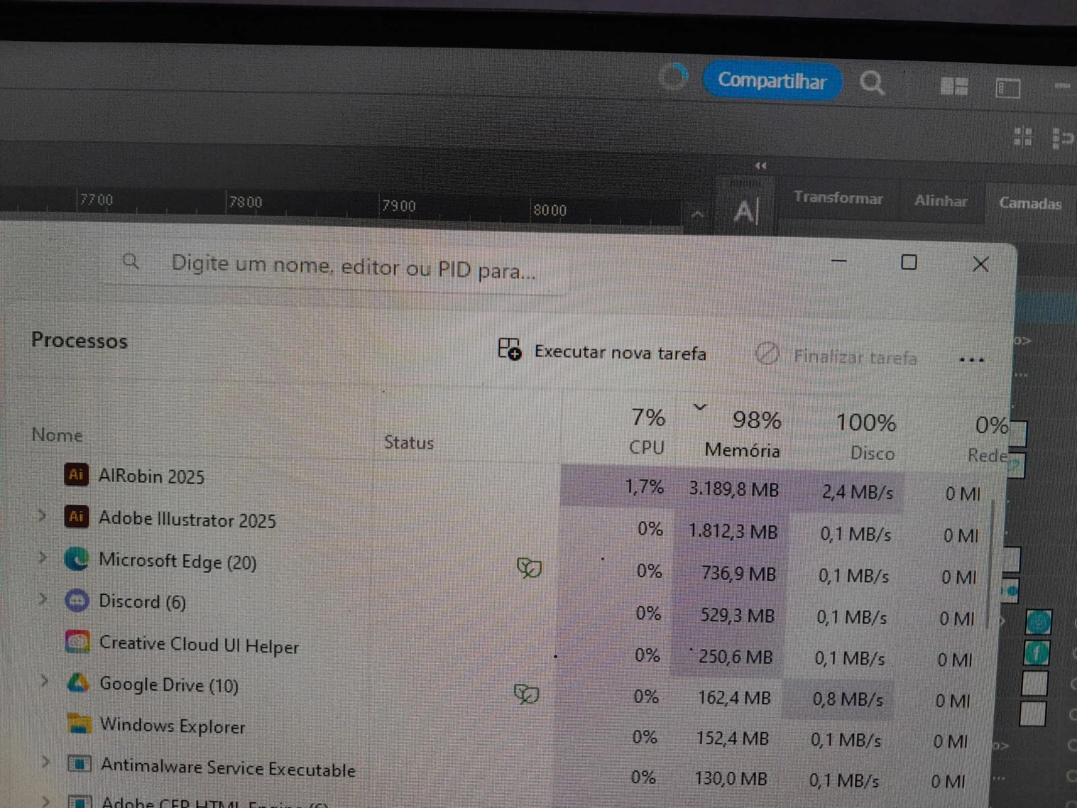Open the three-dot more options menu
The width and height of the screenshot is (1077, 808).
[x=971, y=360]
